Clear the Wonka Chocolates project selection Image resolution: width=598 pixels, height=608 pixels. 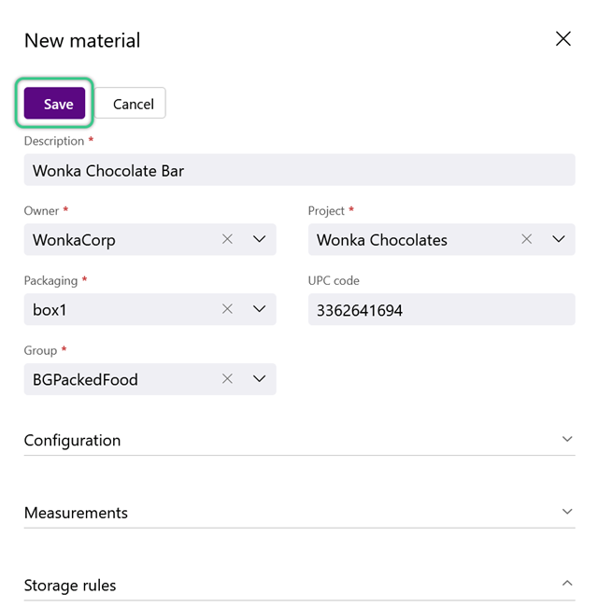(526, 239)
